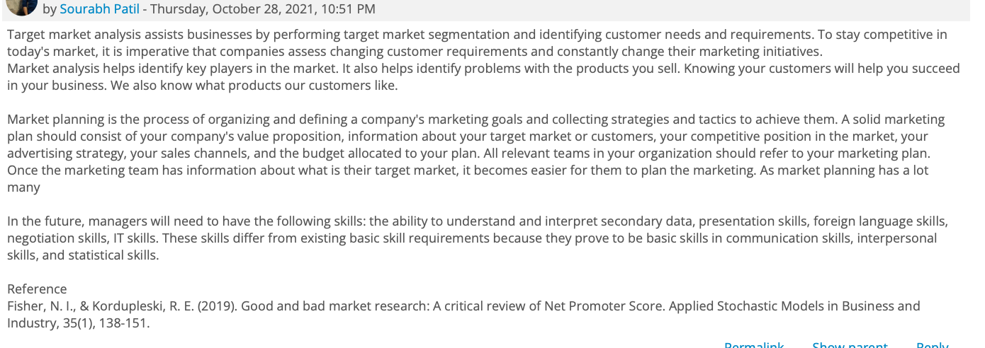Open the Permalink for this post

click(754, 344)
